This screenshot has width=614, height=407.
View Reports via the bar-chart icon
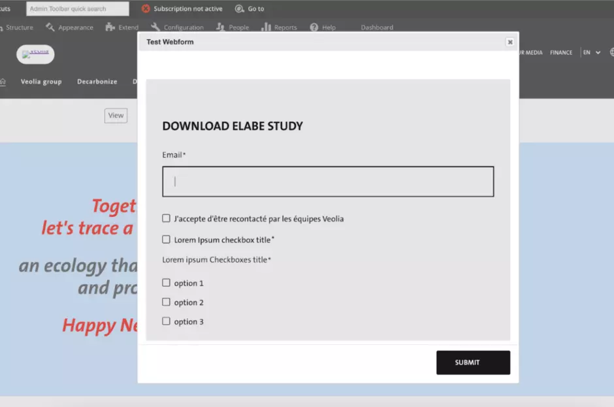[268, 27]
